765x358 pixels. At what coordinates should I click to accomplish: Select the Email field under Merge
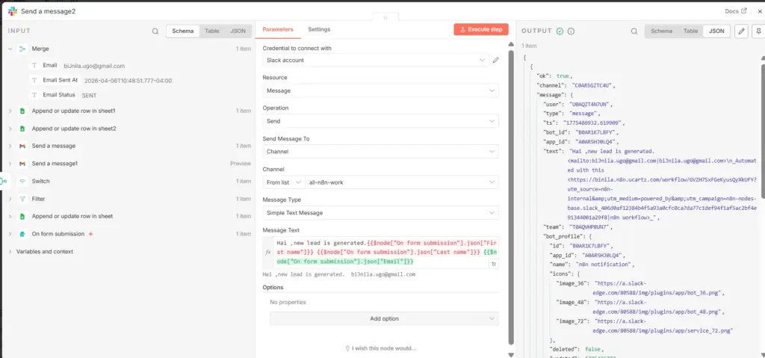click(50, 66)
